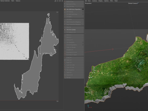
Task: Select the Max UV entry
Action: click(74, 27)
